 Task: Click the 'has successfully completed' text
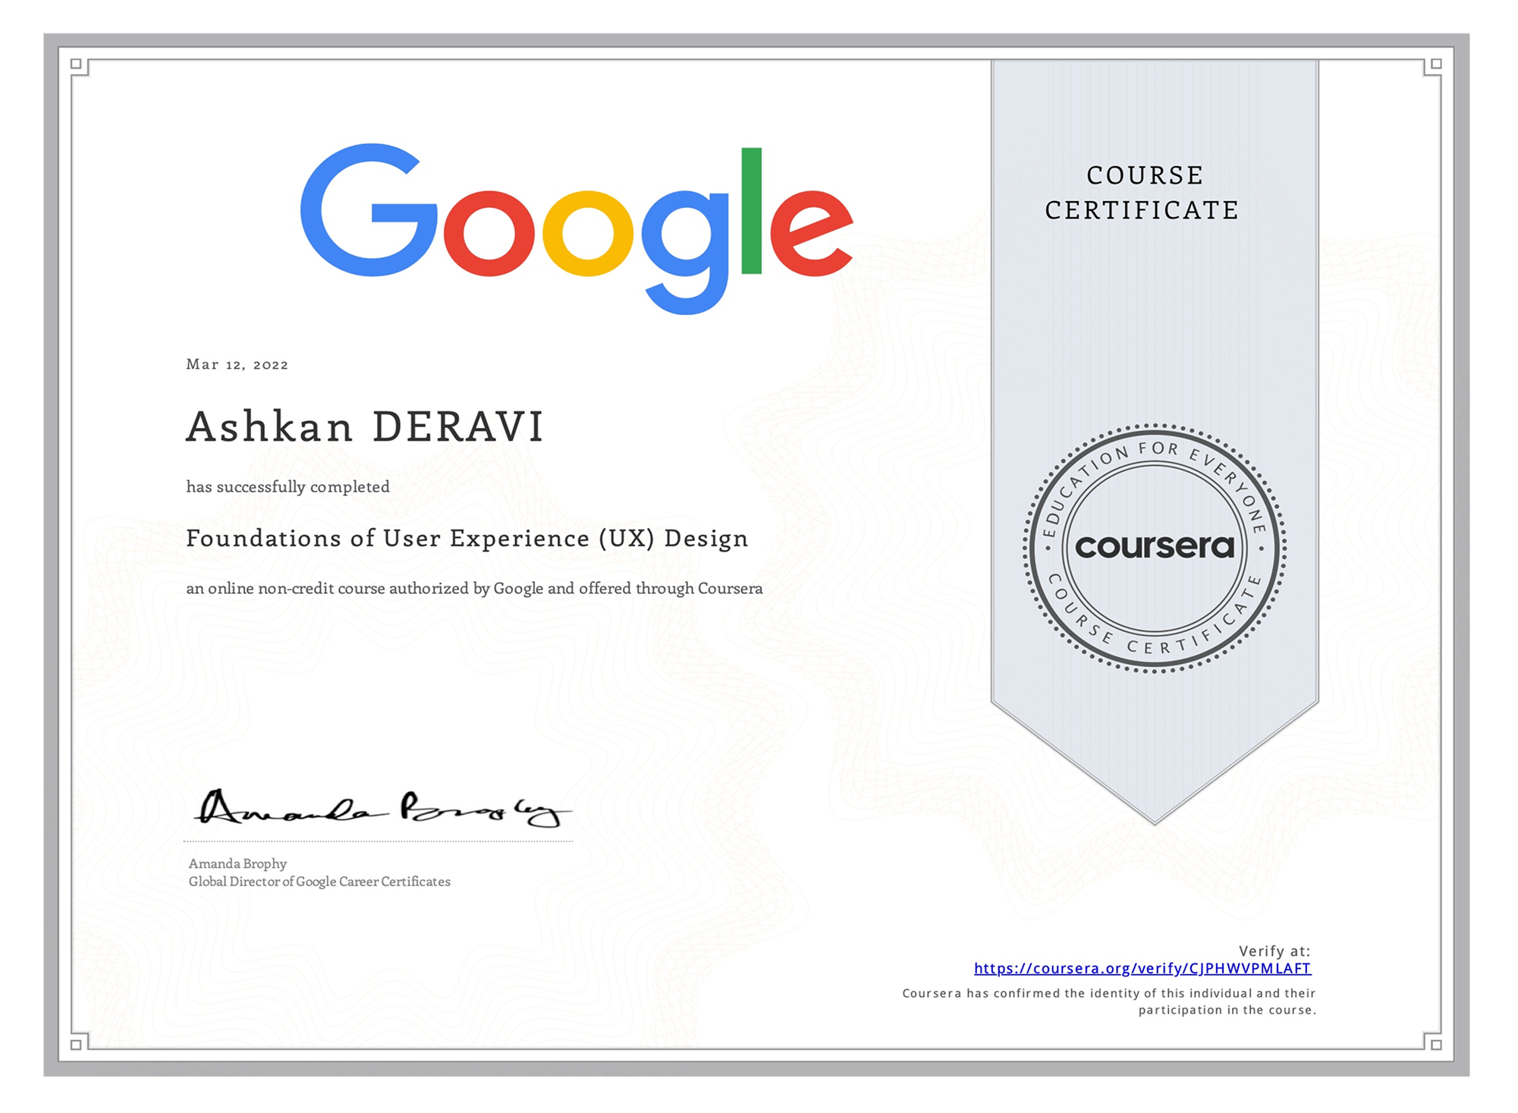[288, 486]
